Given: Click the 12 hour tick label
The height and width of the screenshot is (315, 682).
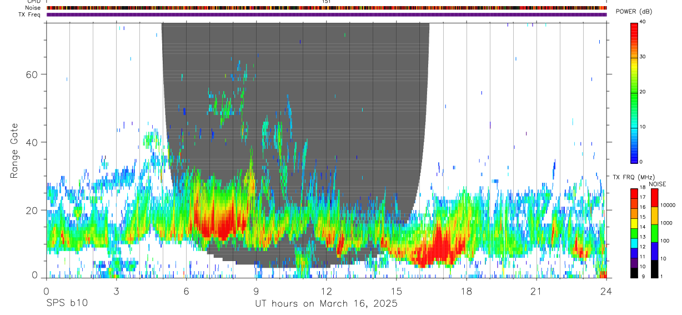Looking at the screenshot, I should click(x=327, y=291).
